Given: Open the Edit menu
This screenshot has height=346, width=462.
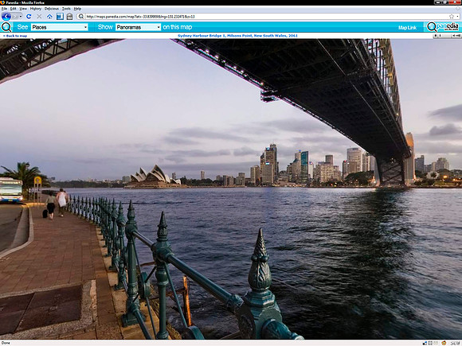Looking at the screenshot, I should tap(14, 9).
